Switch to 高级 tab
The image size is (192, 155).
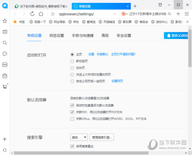tap(105, 35)
